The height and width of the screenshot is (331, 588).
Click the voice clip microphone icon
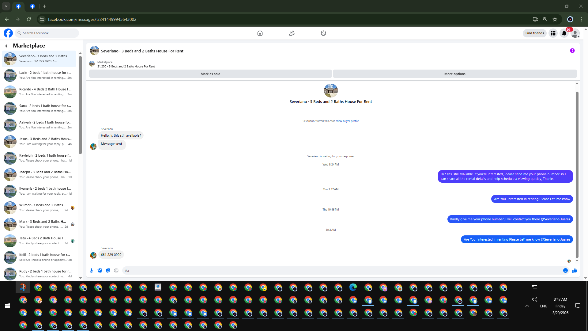pos(91,270)
